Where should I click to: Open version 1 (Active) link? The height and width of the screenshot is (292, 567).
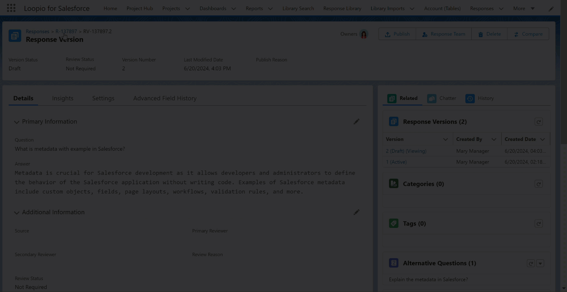tap(396, 162)
